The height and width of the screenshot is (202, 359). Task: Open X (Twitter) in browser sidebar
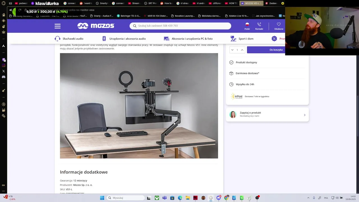[x=3, y=71]
